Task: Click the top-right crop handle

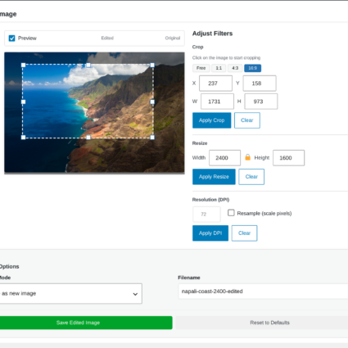Action: [152, 65]
